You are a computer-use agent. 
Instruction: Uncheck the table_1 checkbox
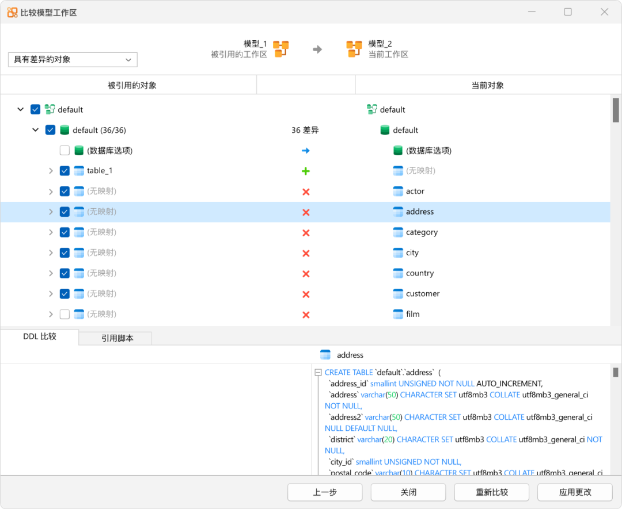tap(65, 171)
